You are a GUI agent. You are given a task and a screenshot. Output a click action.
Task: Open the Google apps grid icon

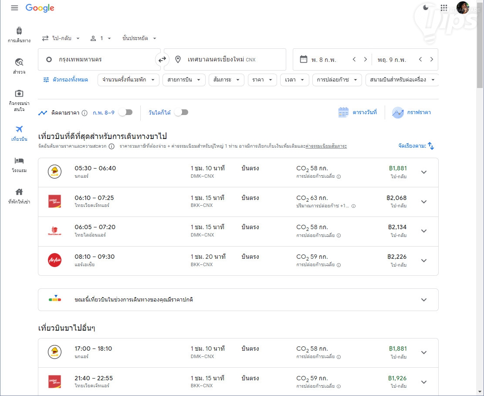point(444,8)
